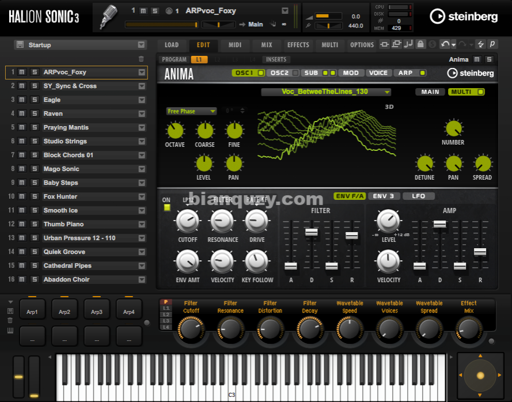
Task: Mute slot 3 Eagle
Action: pyautogui.click(x=22, y=100)
